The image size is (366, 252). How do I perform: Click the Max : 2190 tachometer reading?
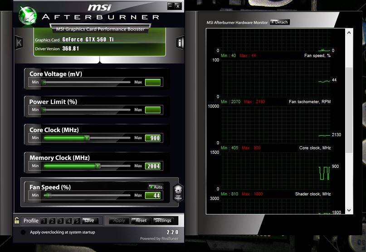click(x=254, y=102)
